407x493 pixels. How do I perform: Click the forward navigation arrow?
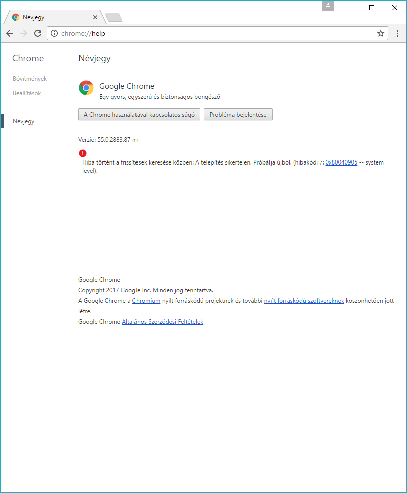[24, 33]
